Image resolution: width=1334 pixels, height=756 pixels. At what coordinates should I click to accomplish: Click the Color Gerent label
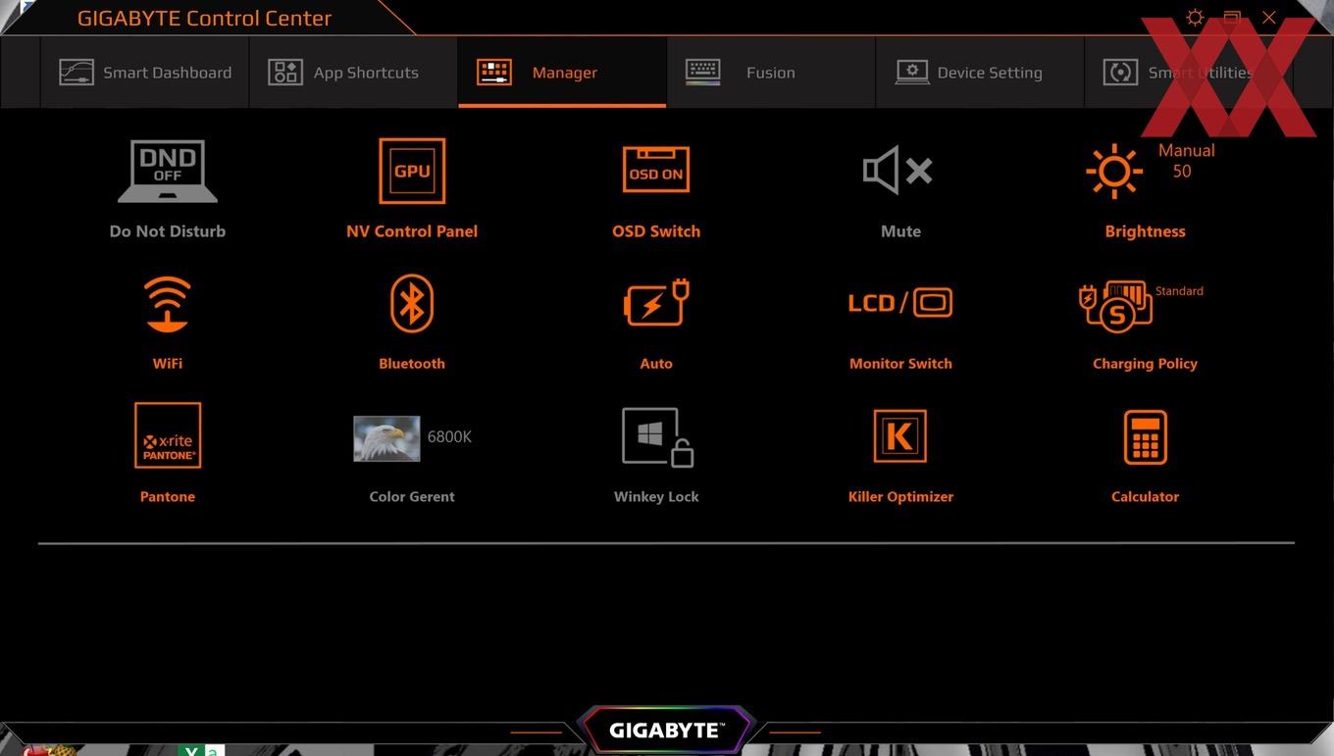tap(412, 497)
